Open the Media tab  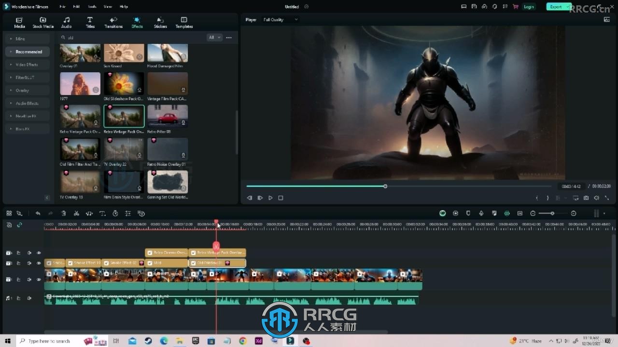(19, 23)
